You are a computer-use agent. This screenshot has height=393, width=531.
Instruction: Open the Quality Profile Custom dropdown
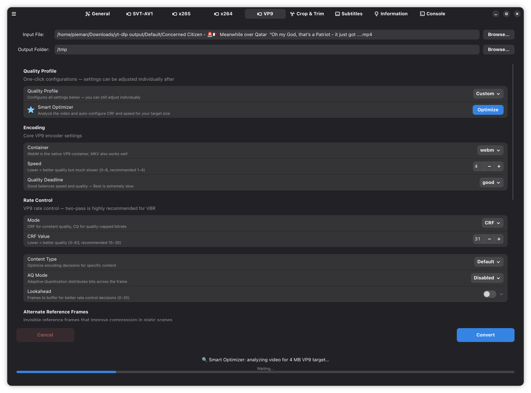pos(488,94)
